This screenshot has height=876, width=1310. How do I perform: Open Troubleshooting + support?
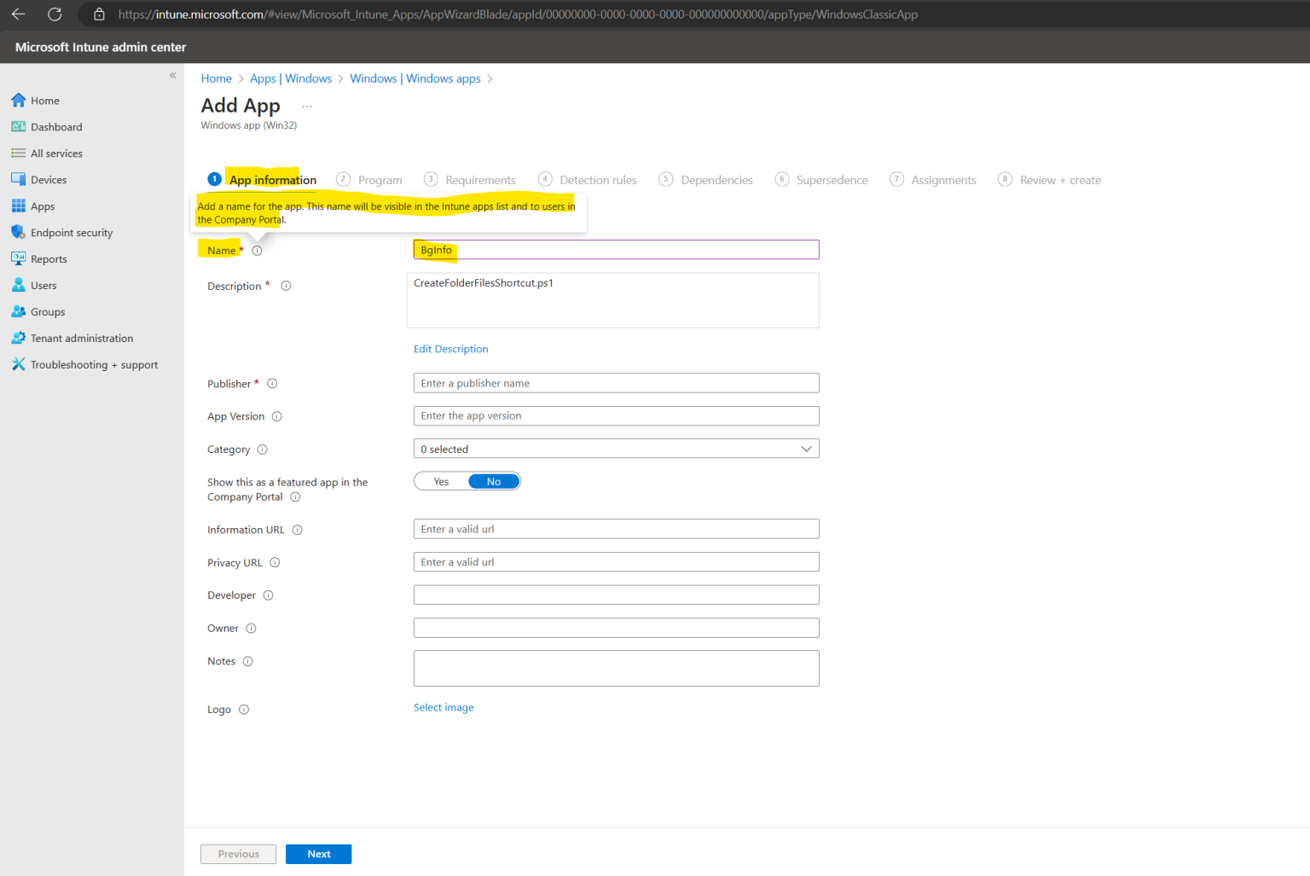pos(94,364)
